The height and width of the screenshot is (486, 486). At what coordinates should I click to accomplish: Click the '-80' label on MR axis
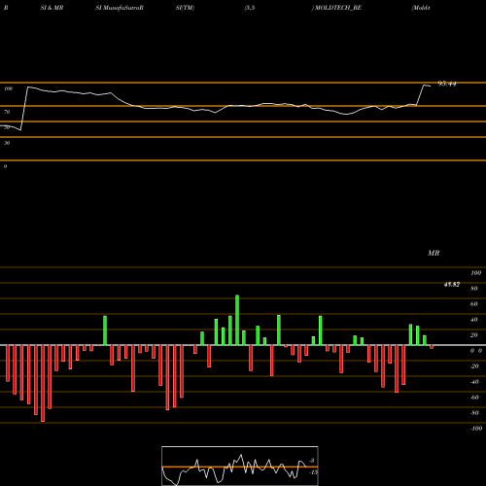(x=474, y=413)
